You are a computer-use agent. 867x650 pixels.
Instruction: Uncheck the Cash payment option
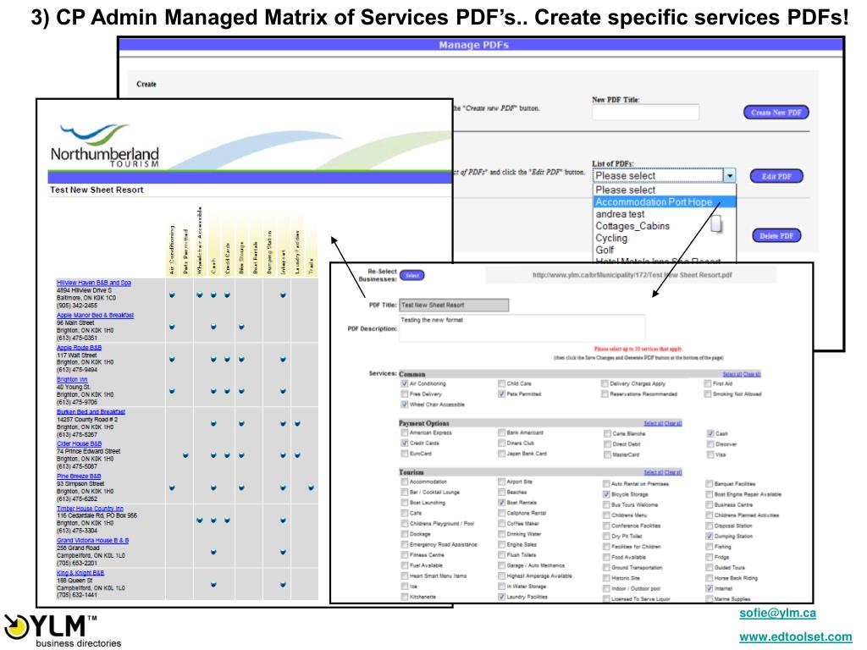(x=710, y=434)
